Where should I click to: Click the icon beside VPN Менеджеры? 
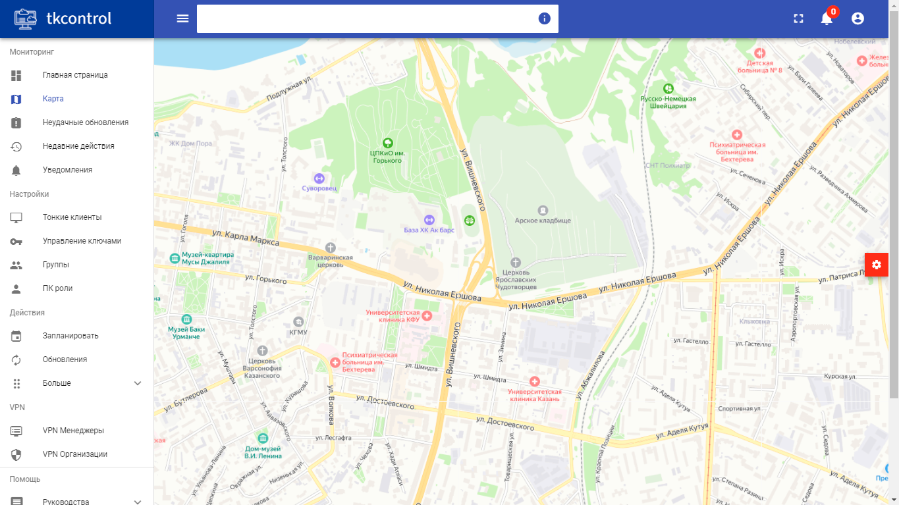16,431
